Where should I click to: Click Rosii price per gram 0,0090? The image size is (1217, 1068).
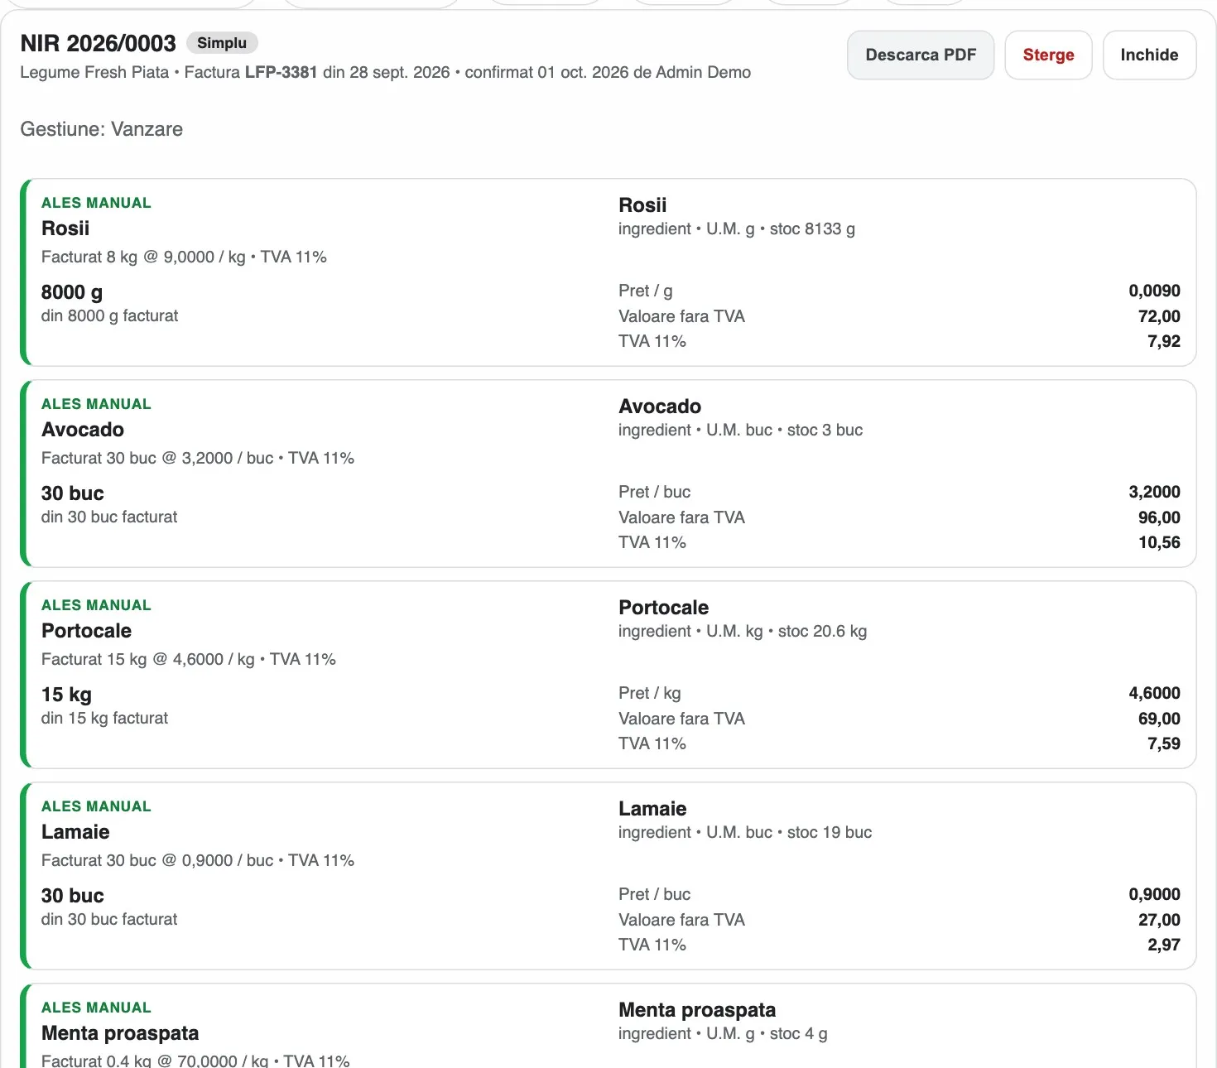click(1154, 291)
